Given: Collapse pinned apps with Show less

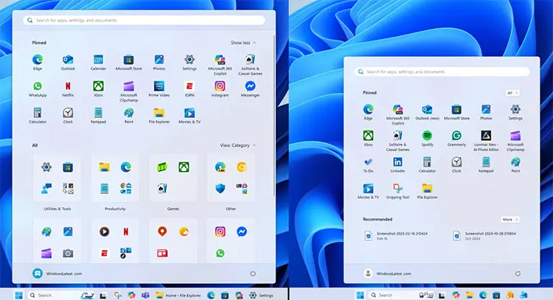Looking at the screenshot, I should point(243,43).
